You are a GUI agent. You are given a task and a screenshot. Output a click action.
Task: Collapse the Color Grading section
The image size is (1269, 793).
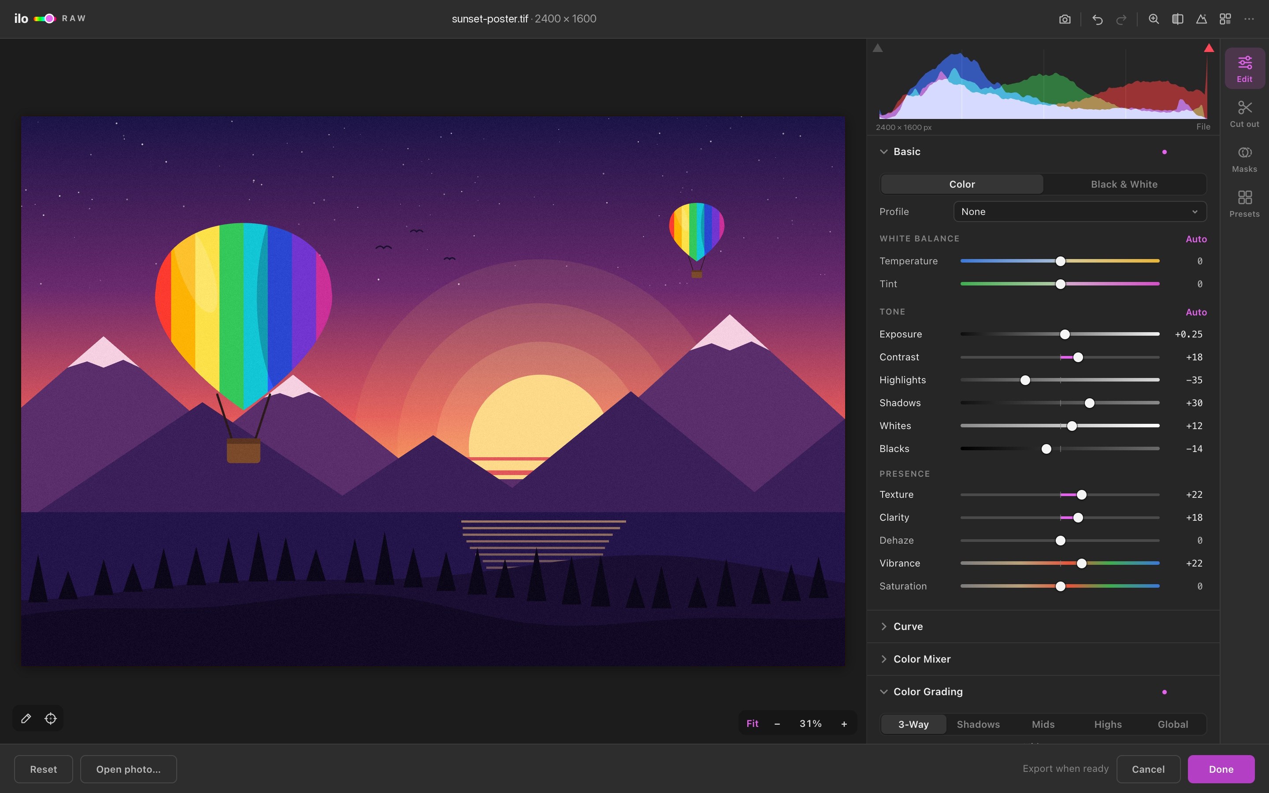point(883,692)
